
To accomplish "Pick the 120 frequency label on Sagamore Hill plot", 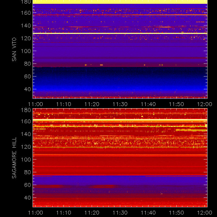I will [x=26, y=147].
